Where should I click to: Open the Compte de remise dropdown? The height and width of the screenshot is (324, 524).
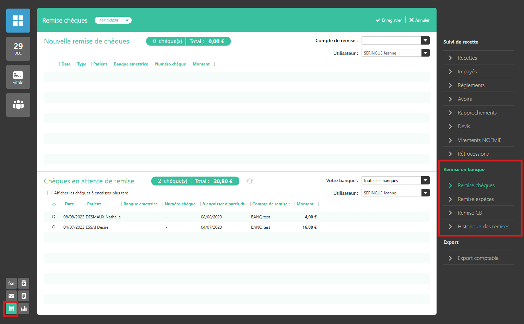(425, 40)
